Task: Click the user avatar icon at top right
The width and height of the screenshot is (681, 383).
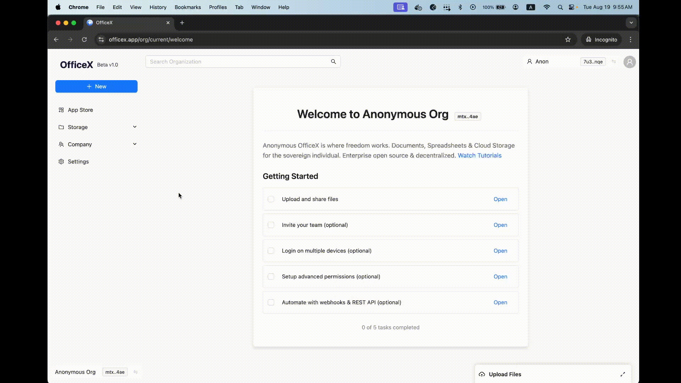Action: coord(630,62)
